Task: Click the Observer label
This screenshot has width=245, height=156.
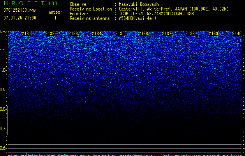Action: (79, 4)
